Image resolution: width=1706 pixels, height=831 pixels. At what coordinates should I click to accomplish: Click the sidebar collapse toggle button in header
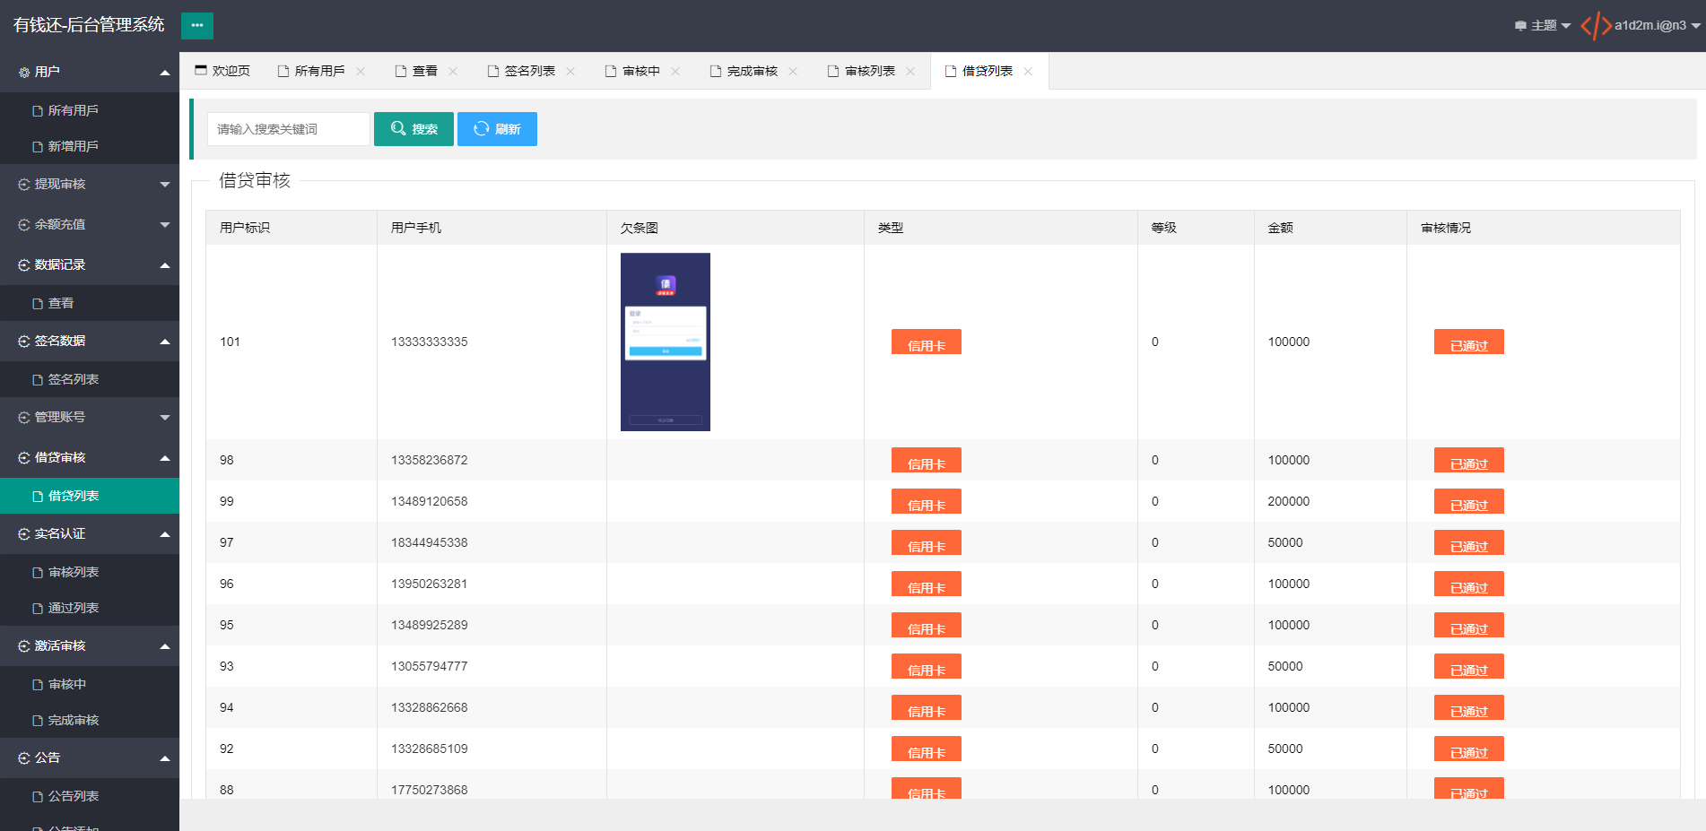tap(196, 25)
